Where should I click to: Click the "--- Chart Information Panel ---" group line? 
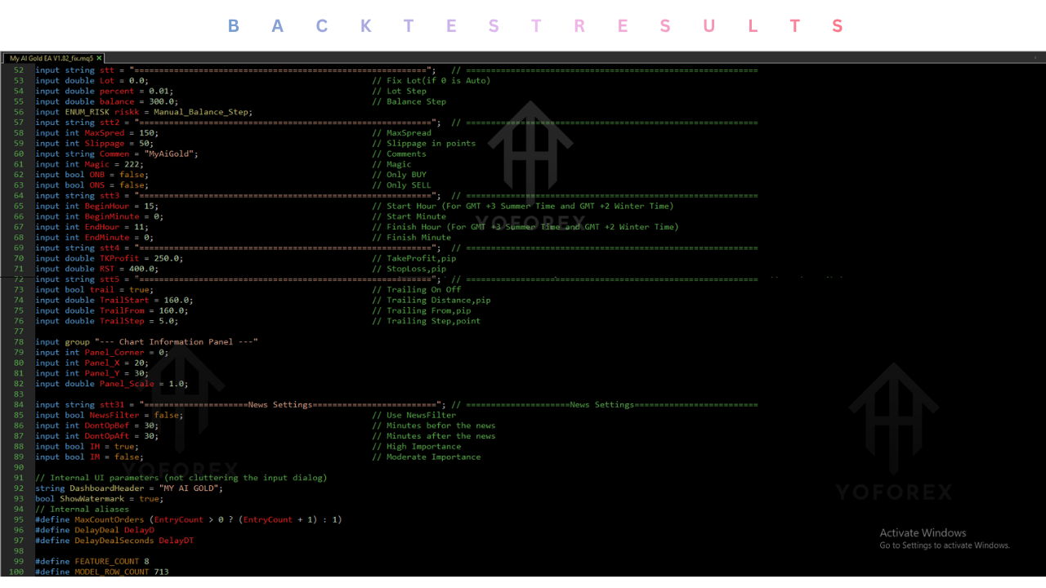(x=147, y=342)
